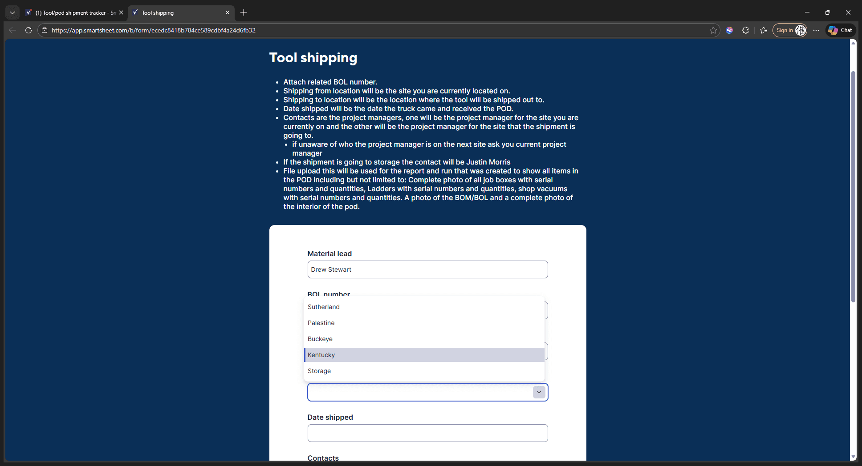This screenshot has height=466, width=862.
Task: Open the Favorites list icon
Action: [x=764, y=30]
